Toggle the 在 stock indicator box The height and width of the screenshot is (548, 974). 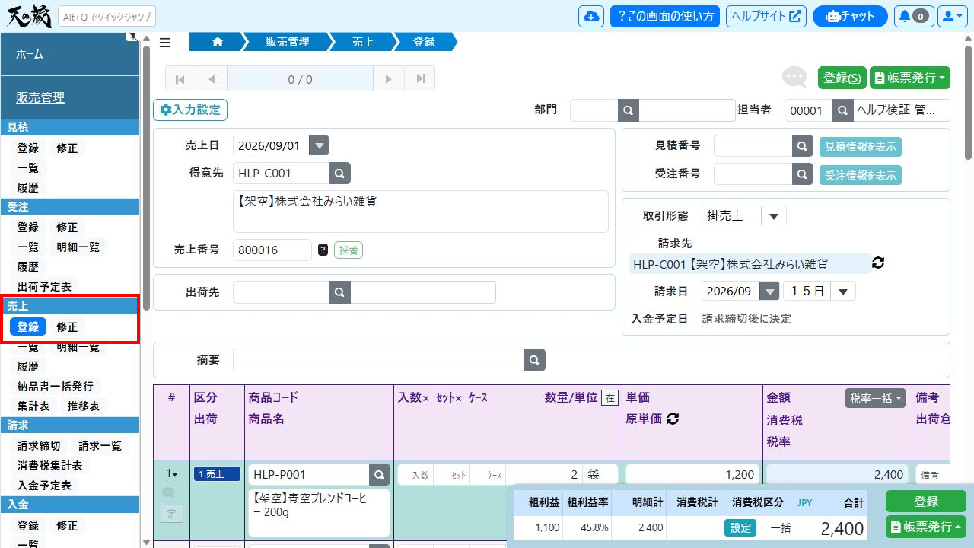609,397
